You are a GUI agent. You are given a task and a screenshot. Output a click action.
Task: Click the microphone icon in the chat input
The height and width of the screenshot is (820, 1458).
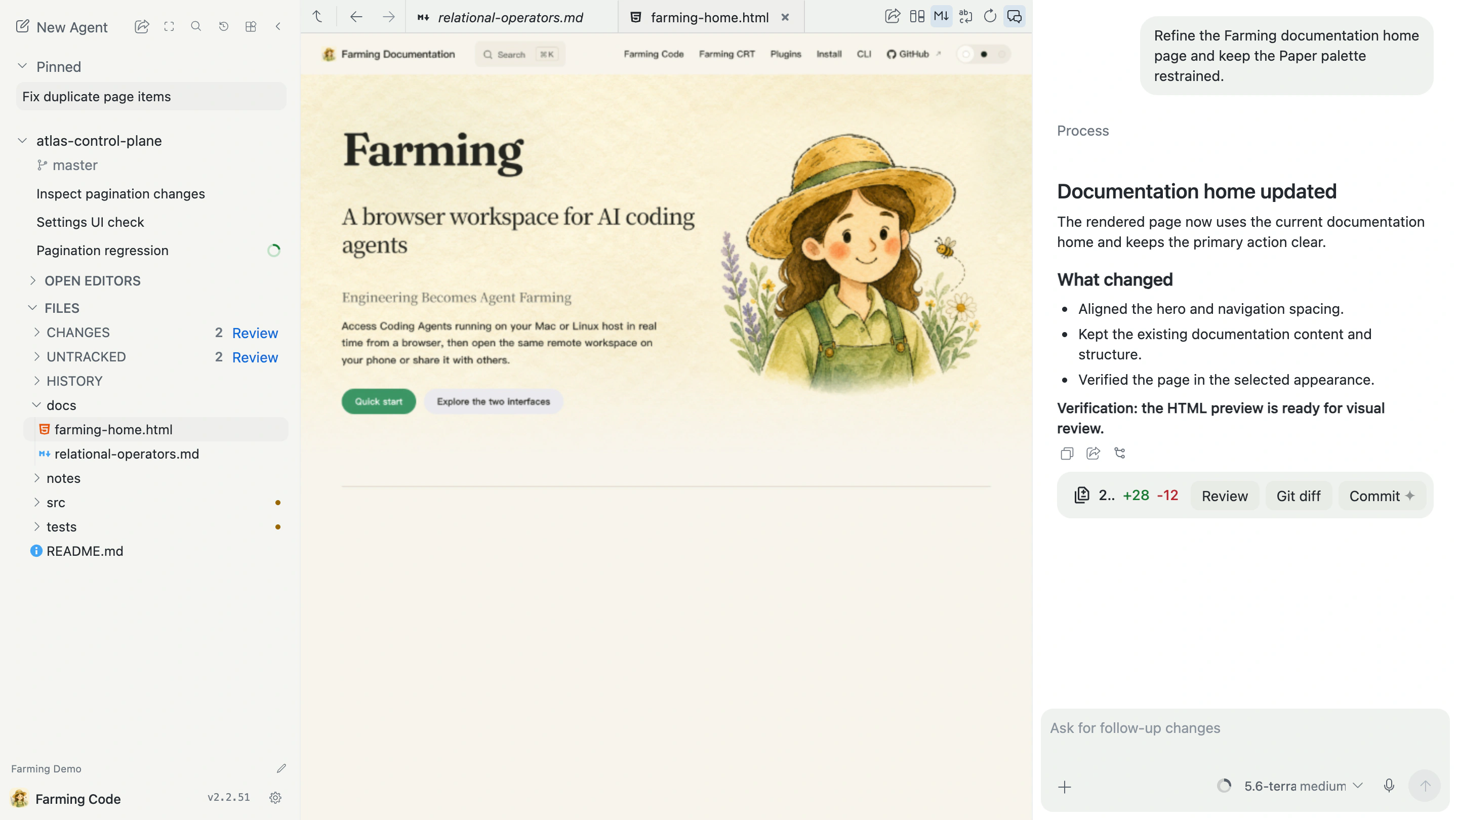(x=1389, y=786)
